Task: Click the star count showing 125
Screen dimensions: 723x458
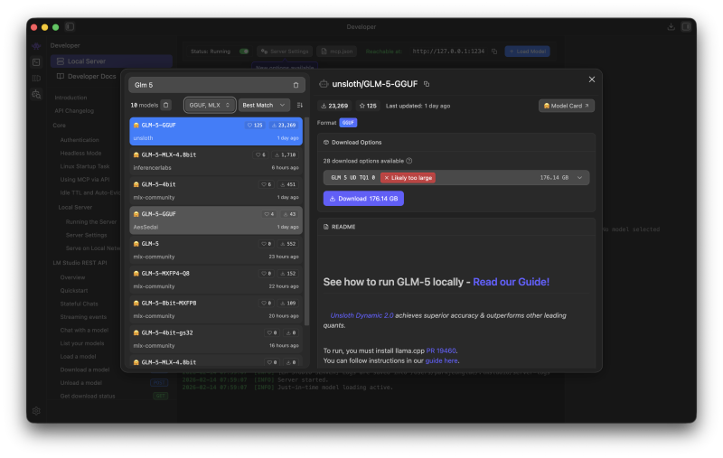Action: tap(368, 106)
